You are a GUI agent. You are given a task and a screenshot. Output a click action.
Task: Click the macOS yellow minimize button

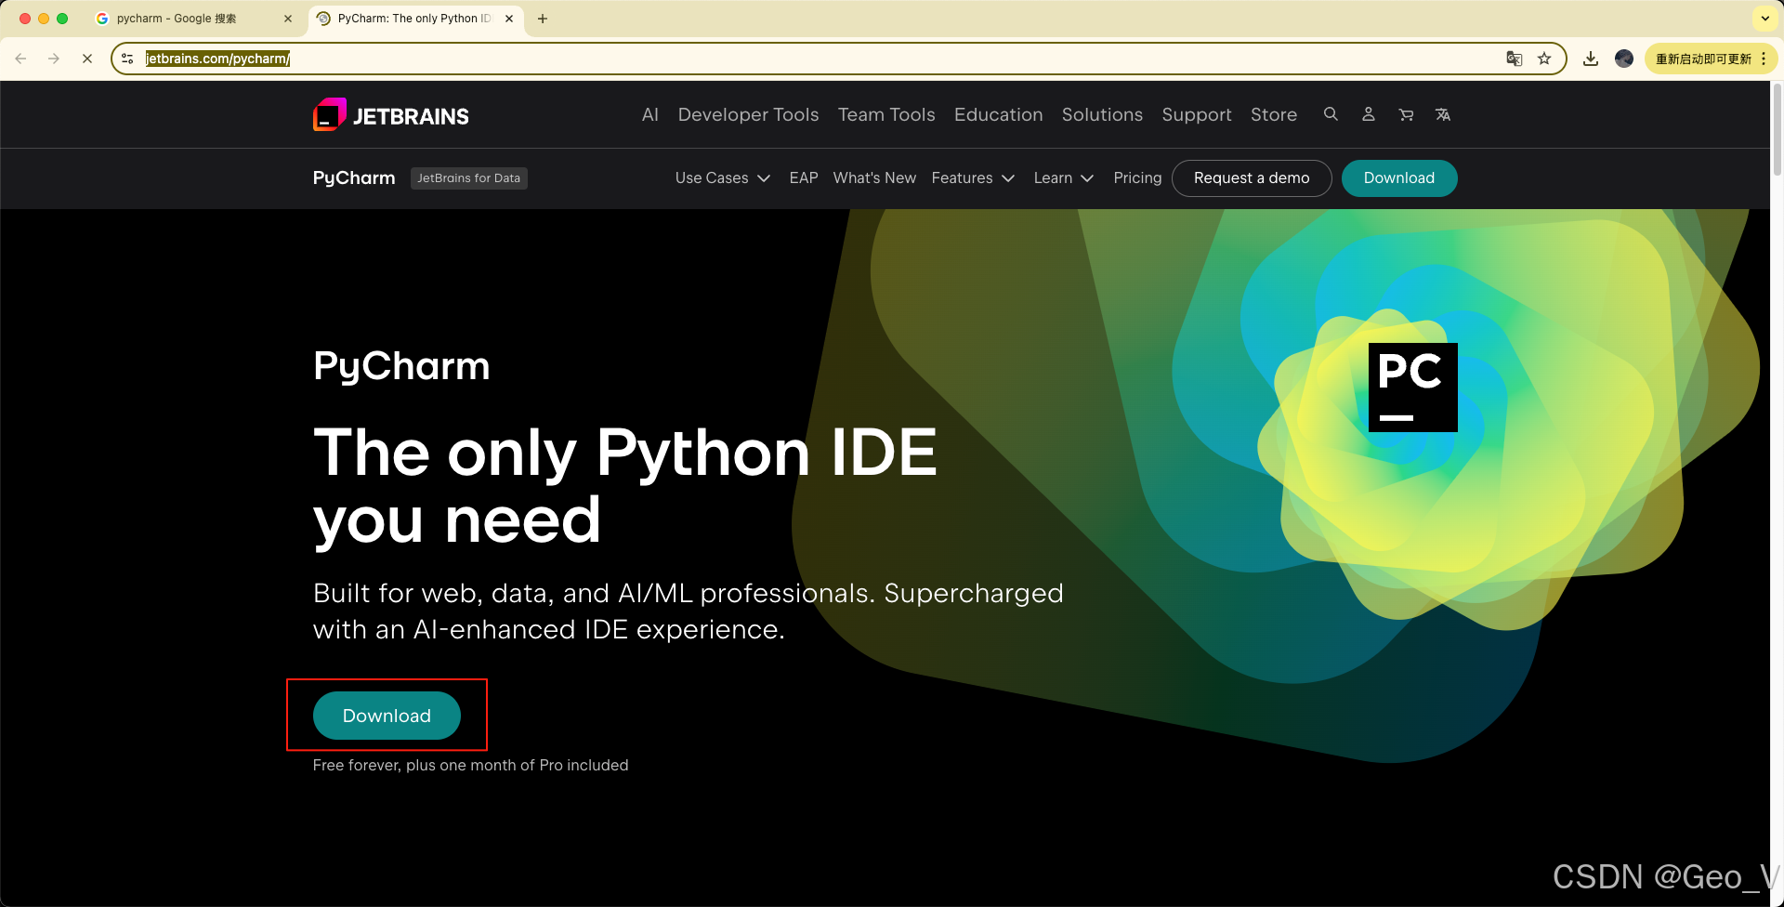coord(44,19)
